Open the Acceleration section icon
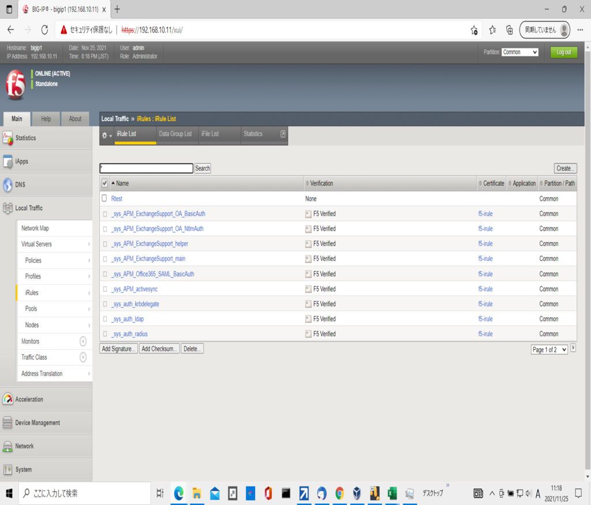 tap(8, 399)
